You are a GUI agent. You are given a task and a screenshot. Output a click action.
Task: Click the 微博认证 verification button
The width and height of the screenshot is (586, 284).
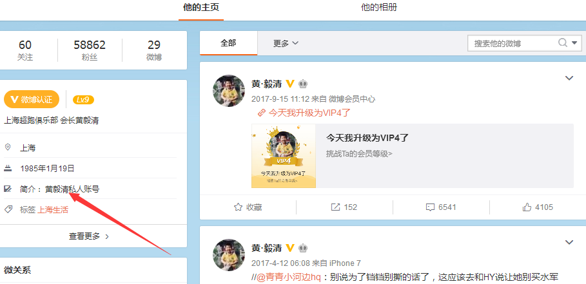tap(32, 99)
